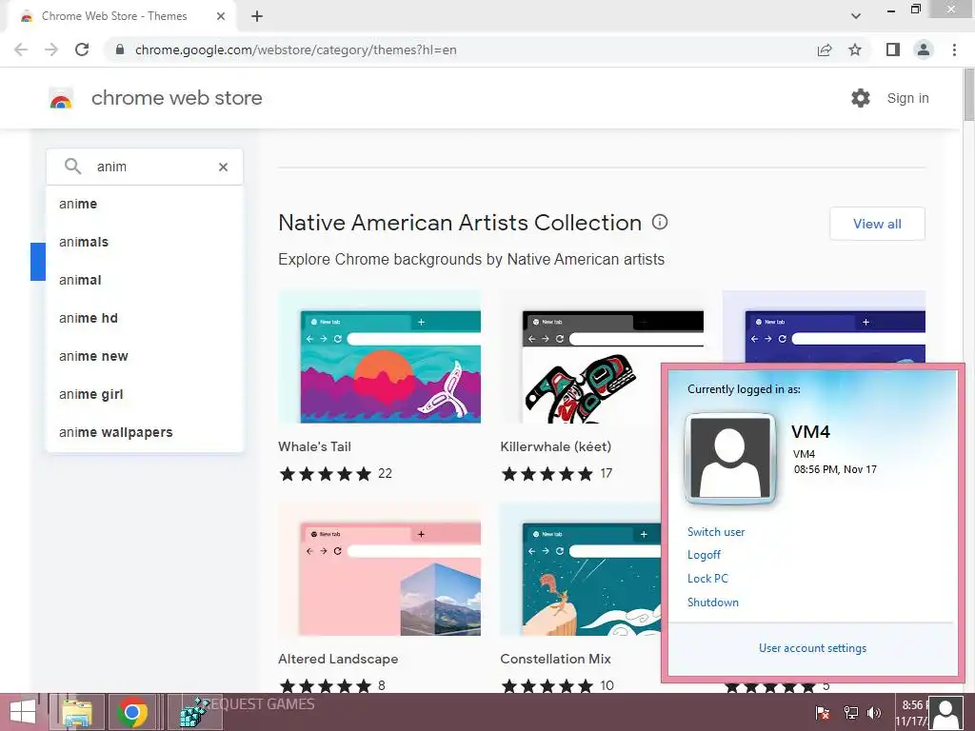Open the Killerwhale (kéet) theme thumbnail
Image resolution: width=975 pixels, height=731 pixels.
[602, 358]
